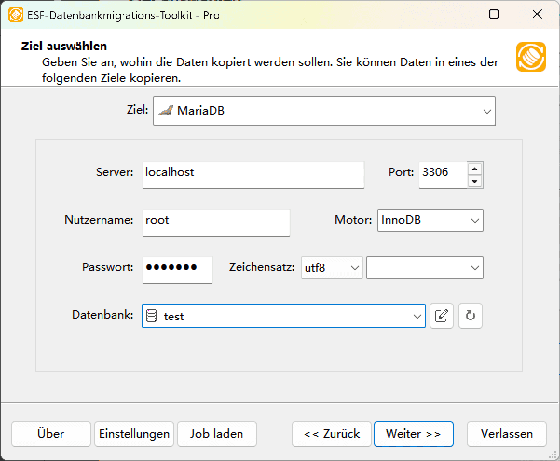Expand the Datenbank dropdown list

[x=417, y=316]
